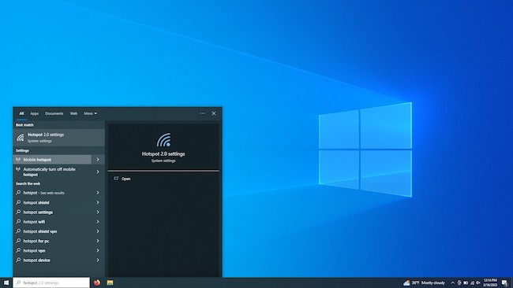Click the taskbar search box with hotspot text

(51, 282)
